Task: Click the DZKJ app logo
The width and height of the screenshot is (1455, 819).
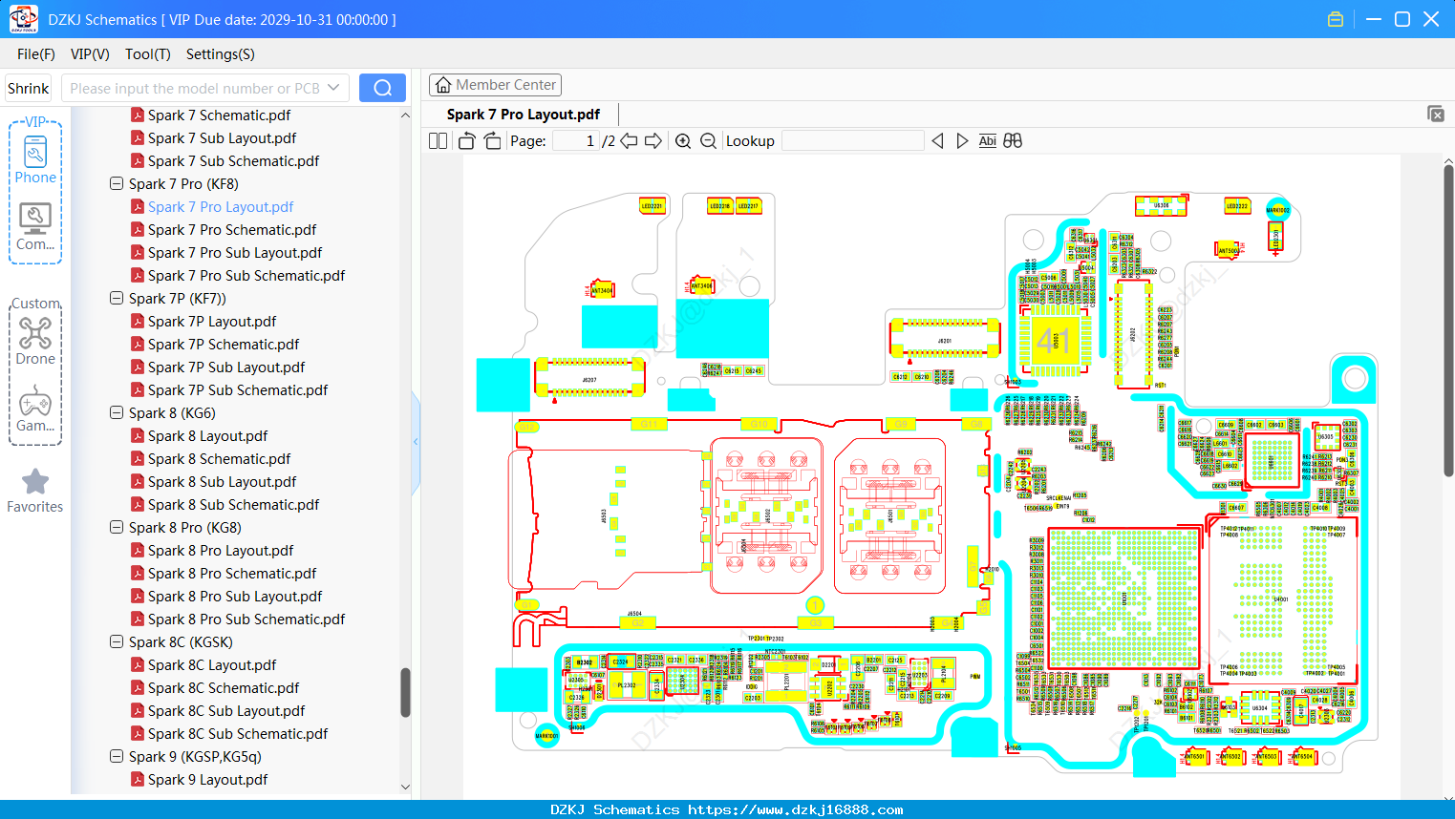Action: (23, 19)
